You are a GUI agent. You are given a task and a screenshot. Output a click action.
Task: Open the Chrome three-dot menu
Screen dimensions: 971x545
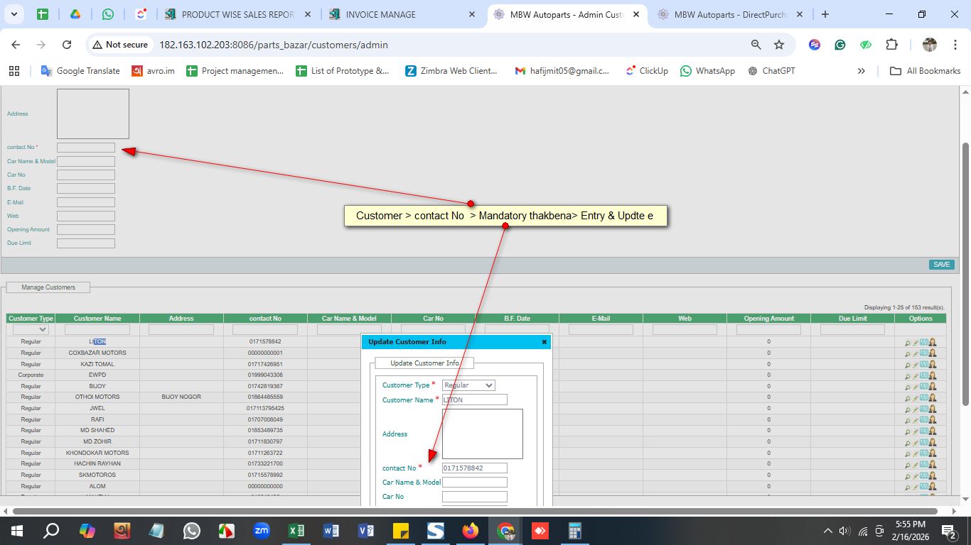tap(954, 45)
